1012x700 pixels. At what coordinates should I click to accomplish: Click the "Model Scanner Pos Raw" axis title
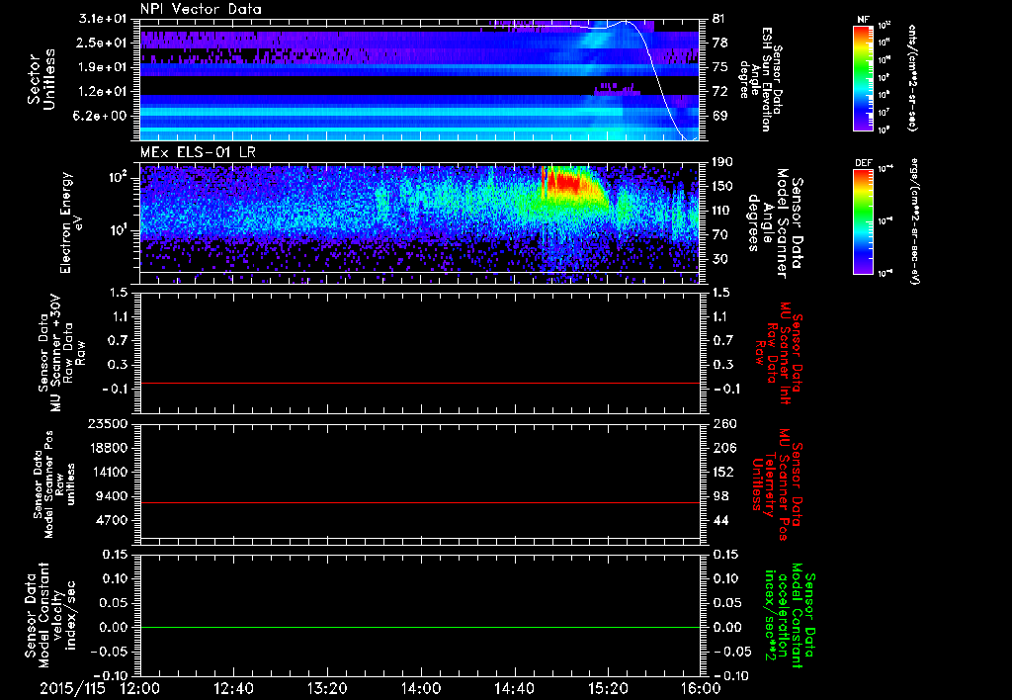[x=55, y=484]
